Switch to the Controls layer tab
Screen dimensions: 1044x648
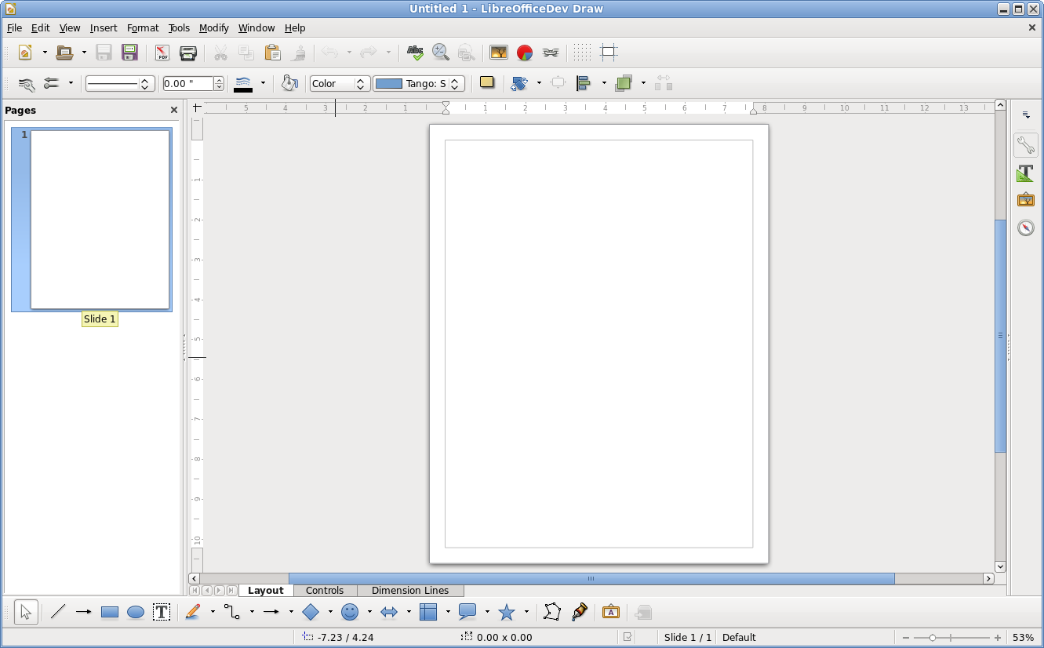(x=325, y=591)
